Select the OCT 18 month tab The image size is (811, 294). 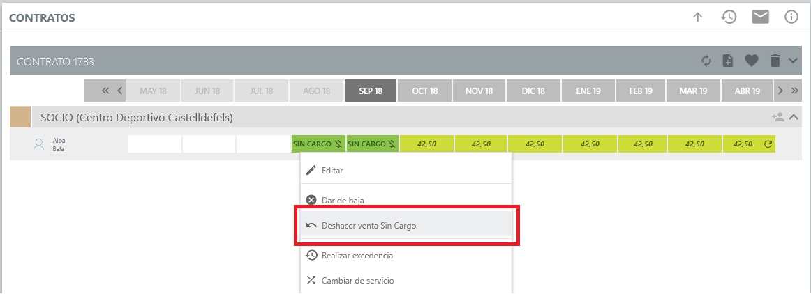(425, 91)
